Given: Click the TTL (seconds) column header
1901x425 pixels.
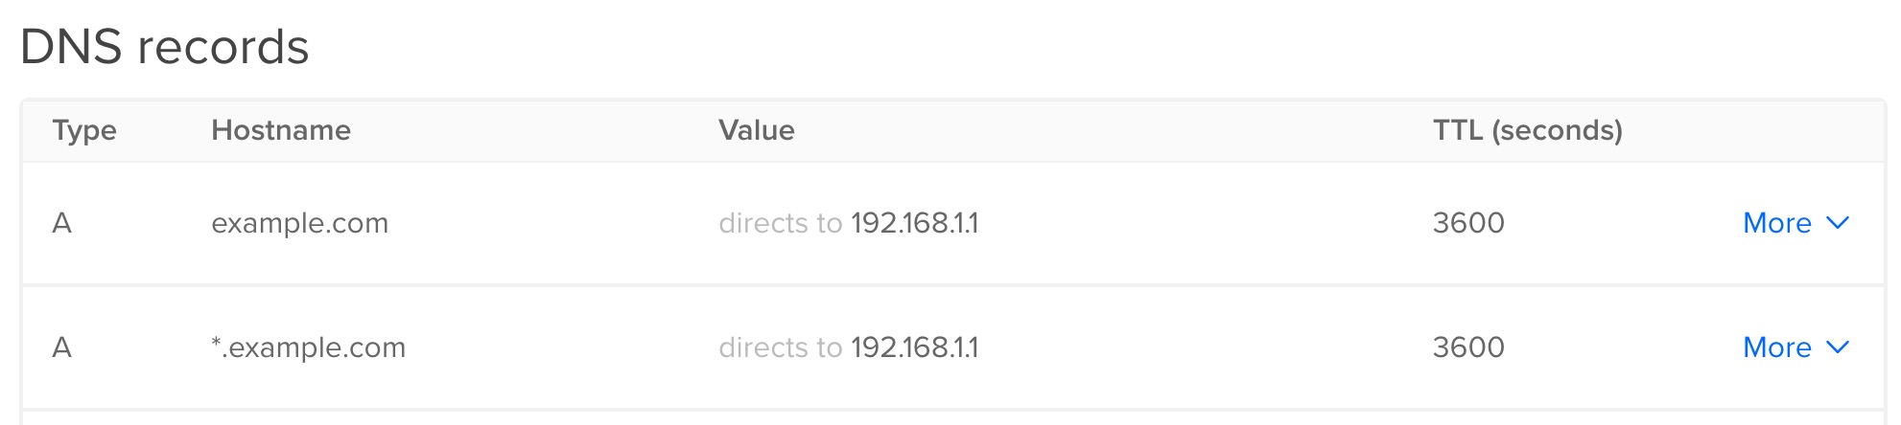Looking at the screenshot, I should coord(1528,130).
